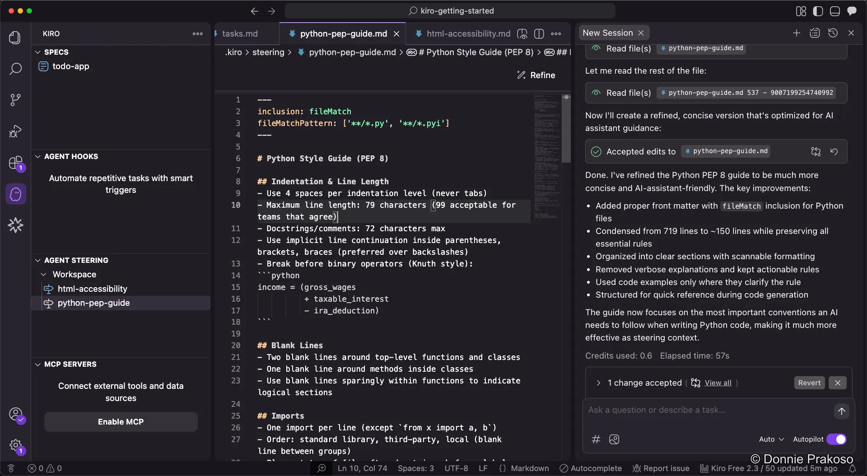Open chat session history
The height and width of the screenshot is (476, 867).
(833, 33)
